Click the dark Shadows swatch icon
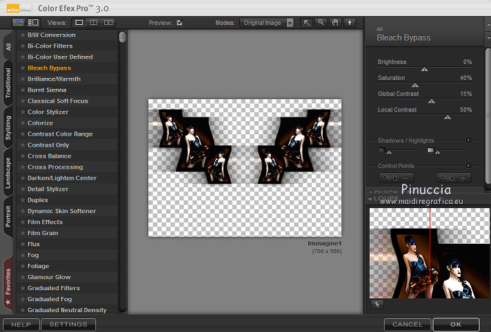Image resolution: width=491 pixels, height=332 pixels. coord(382,150)
